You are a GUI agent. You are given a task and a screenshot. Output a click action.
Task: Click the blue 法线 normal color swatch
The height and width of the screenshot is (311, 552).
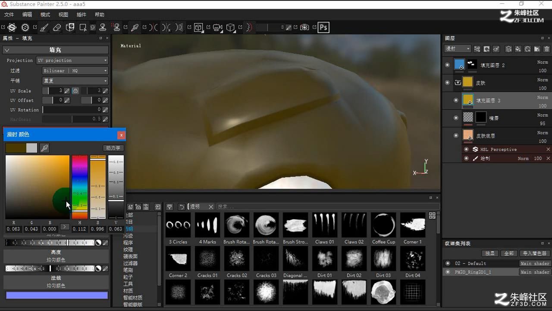(x=56, y=295)
